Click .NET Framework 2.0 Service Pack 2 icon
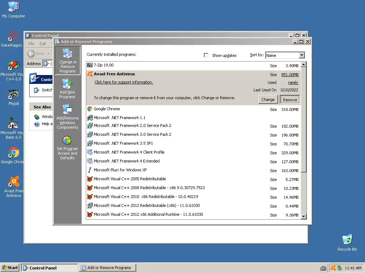 click(89, 125)
